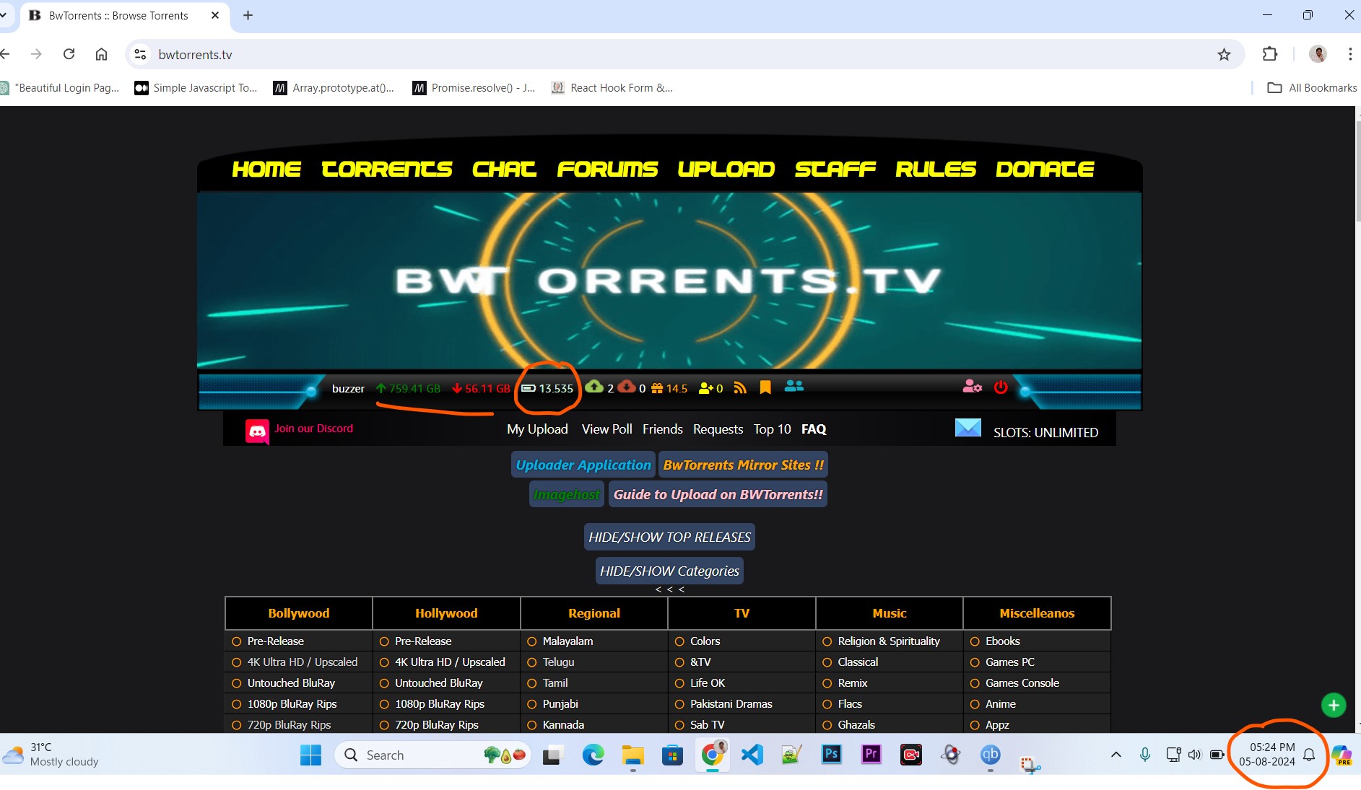Show hidden system tray icons chevron
Screen dimensions: 1361x790
point(1116,755)
